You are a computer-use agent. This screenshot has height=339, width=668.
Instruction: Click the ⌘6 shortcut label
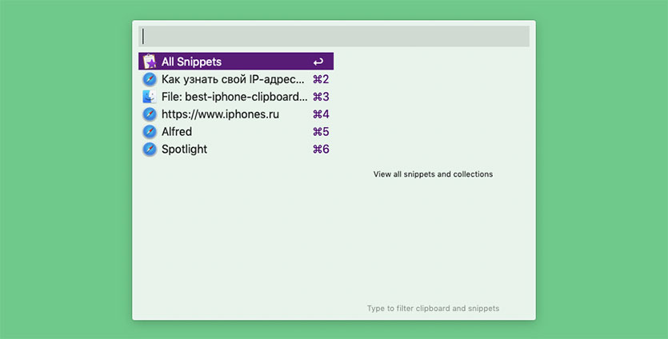(x=321, y=150)
